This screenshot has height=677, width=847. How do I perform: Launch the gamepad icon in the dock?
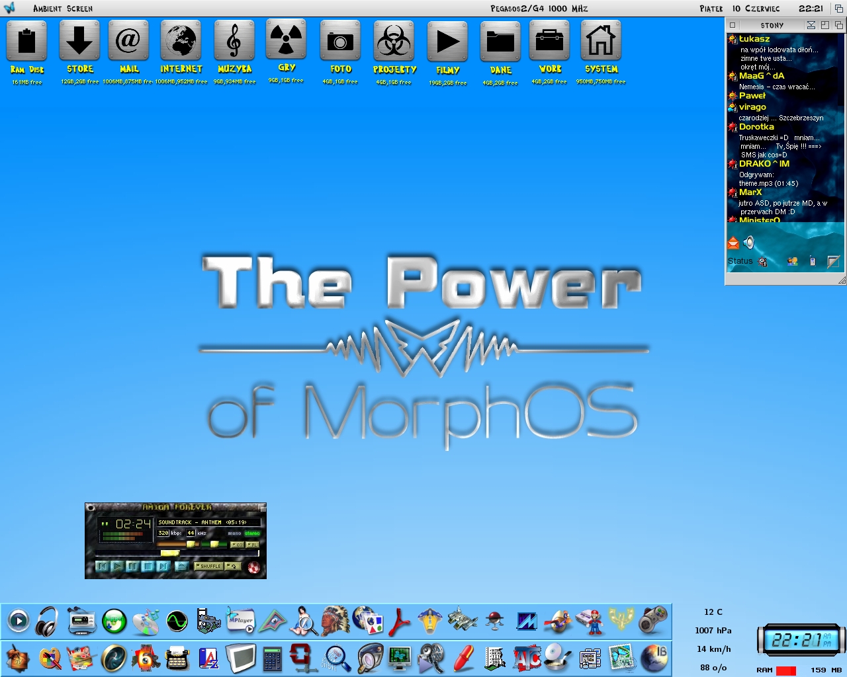pos(653,621)
